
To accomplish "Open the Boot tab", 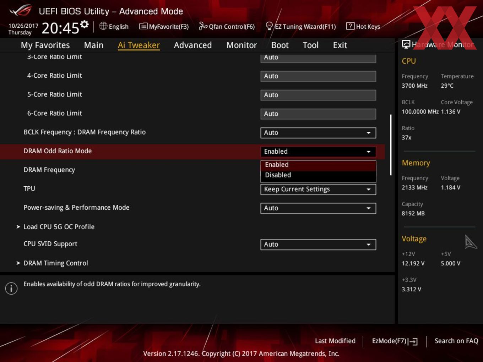I will click(x=280, y=45).
